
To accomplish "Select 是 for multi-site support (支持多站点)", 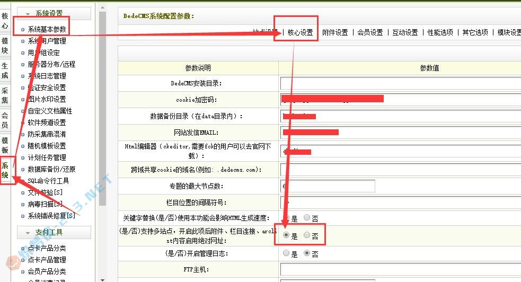I will point(287,236).
